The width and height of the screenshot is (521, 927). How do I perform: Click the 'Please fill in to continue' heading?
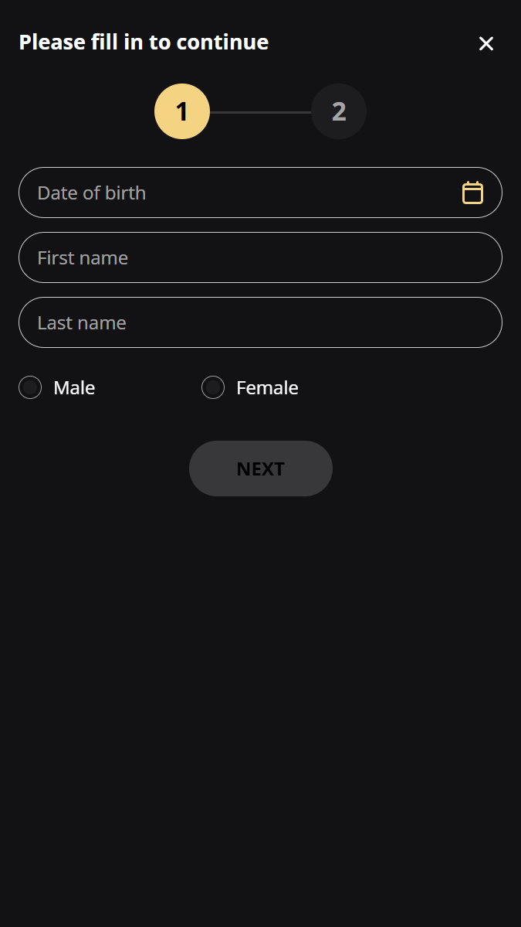144,43
